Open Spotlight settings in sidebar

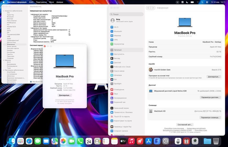126,84
